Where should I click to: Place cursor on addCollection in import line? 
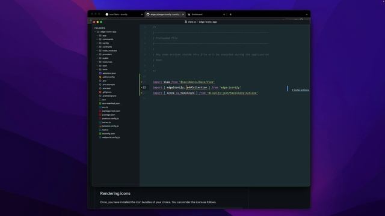[197, 88]
